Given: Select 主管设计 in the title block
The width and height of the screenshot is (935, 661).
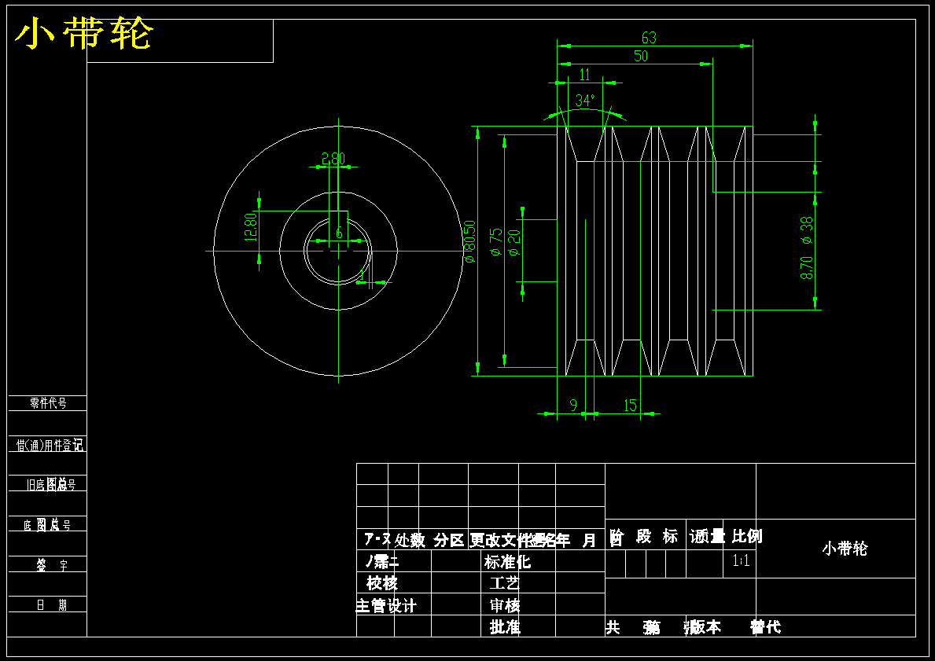Looking at the screenshot, I should pyautogui.click(x=386, y=605).
